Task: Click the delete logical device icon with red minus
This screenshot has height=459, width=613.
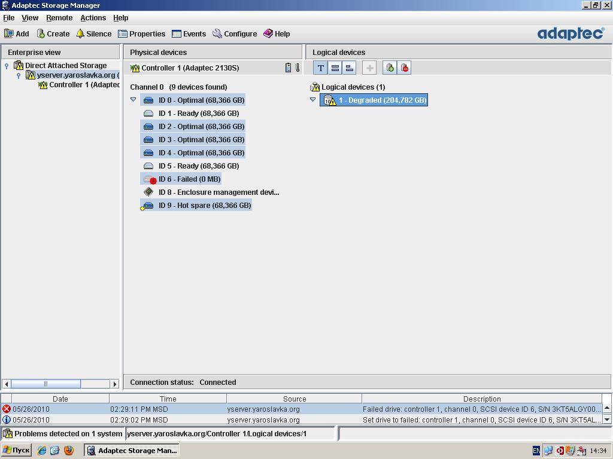Action: click(x=405, y=68)
